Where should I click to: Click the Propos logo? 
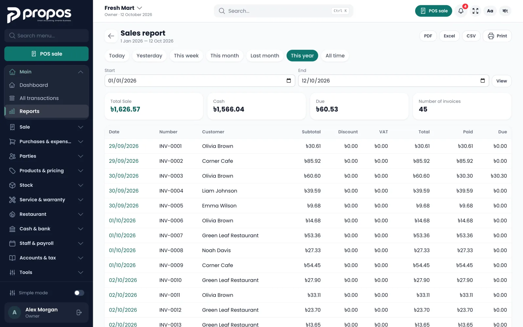39,15
